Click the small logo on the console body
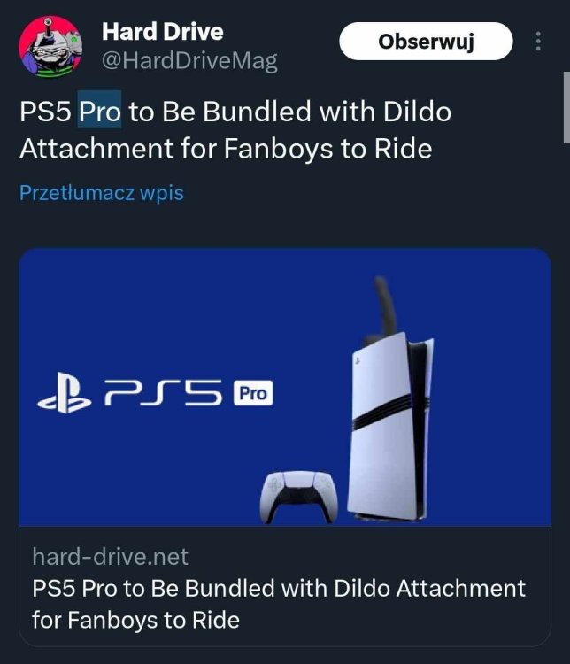570x664 pixels. (x=358, y=361)
